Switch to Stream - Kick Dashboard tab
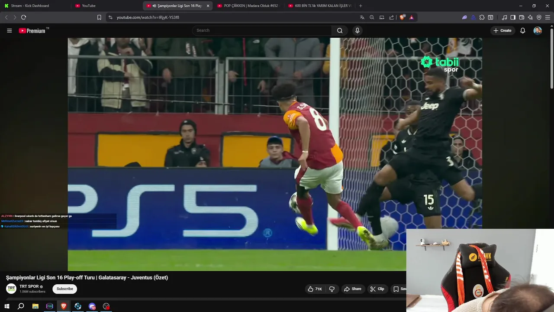Viewport: 554px width, 312px height. click(x=35, y=6)
